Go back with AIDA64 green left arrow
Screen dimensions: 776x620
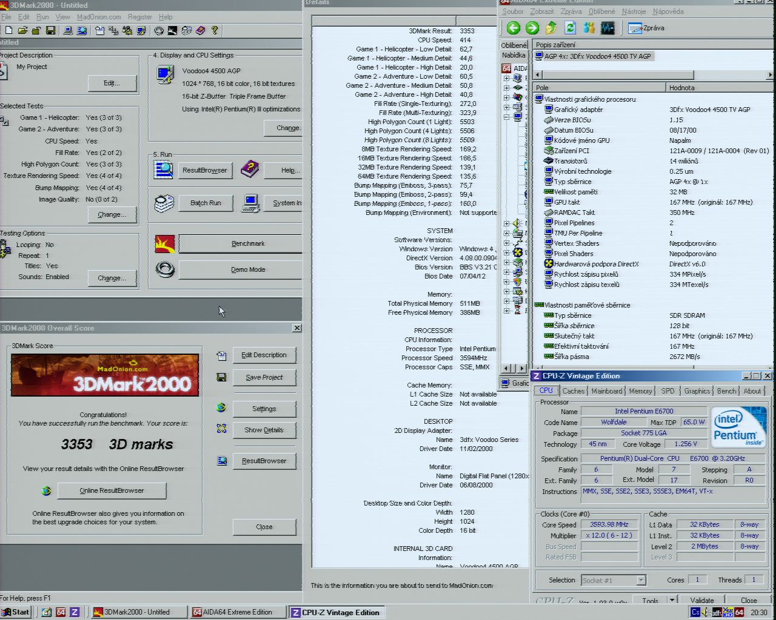(x=513, y=28)
